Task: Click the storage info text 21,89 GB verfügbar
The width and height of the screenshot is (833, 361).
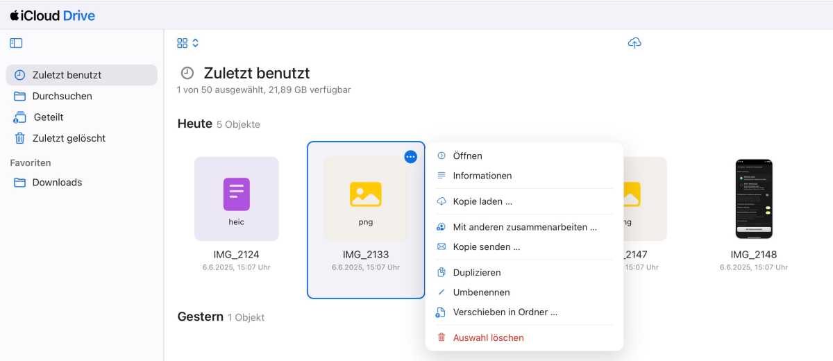Action: pos(309,90)
